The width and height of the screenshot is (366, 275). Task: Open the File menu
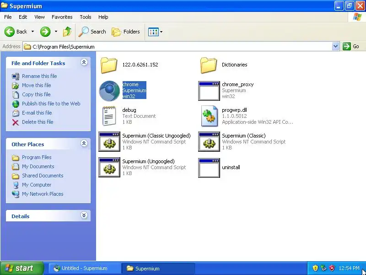click(8, 17)
